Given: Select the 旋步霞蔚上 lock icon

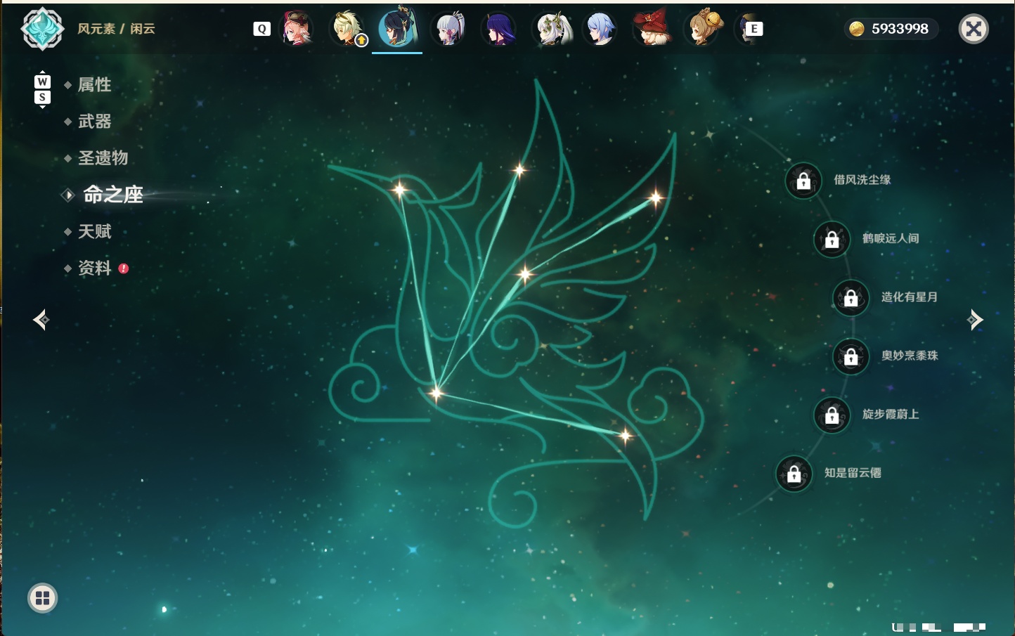Looking at the screenshot, I should pos(832,415).
